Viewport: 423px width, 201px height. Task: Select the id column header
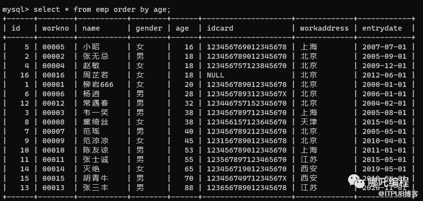point(16,28)
